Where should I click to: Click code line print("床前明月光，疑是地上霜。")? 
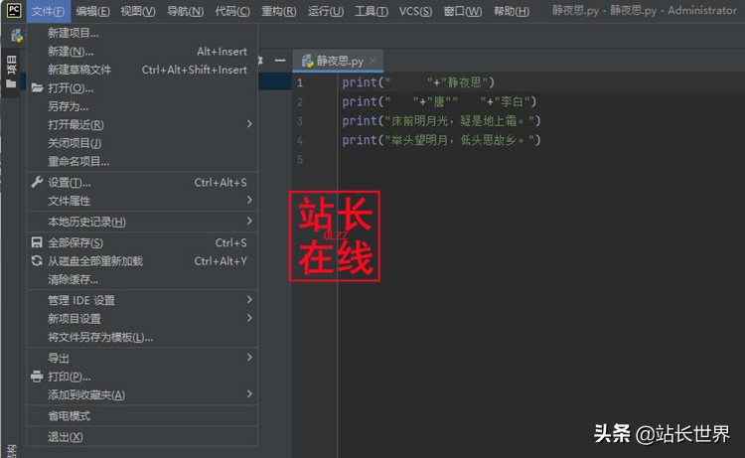441,121
